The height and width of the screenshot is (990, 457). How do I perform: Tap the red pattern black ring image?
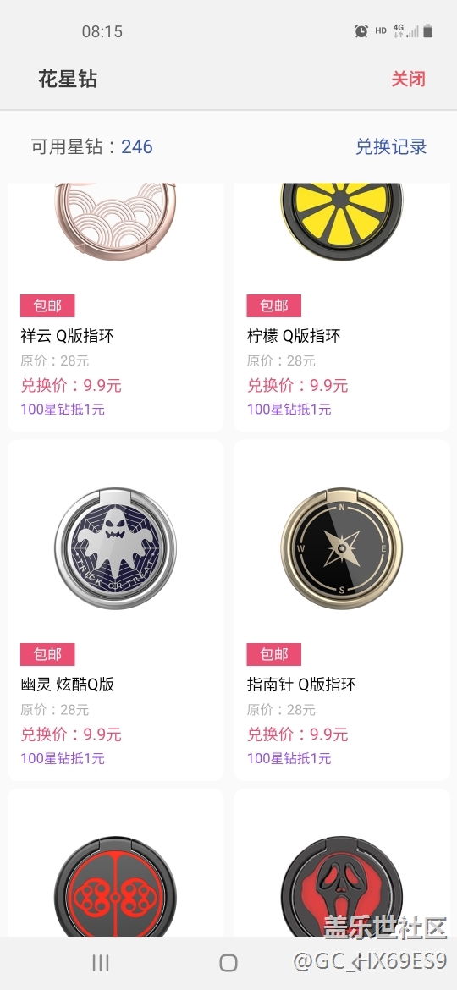[115, 887]
